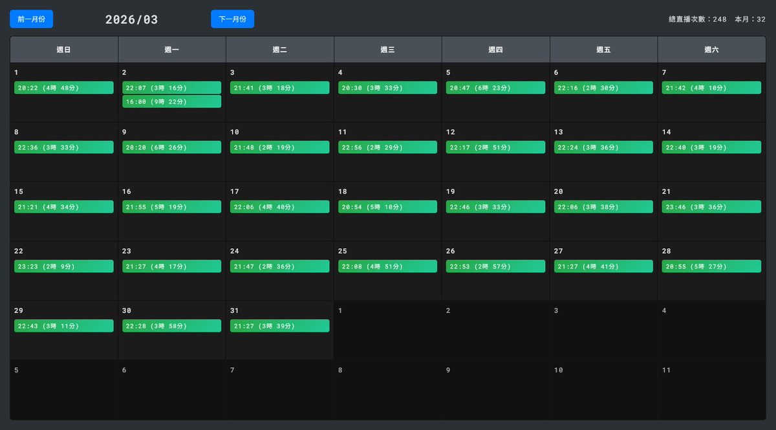Click the 總直播次數:248 total count text
Viewport: 776px width, 430px height.
coord(698,20)
